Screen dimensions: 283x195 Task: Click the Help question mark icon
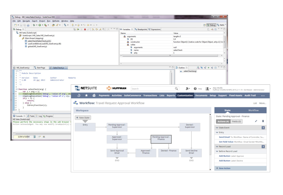(x=195, y=89)
